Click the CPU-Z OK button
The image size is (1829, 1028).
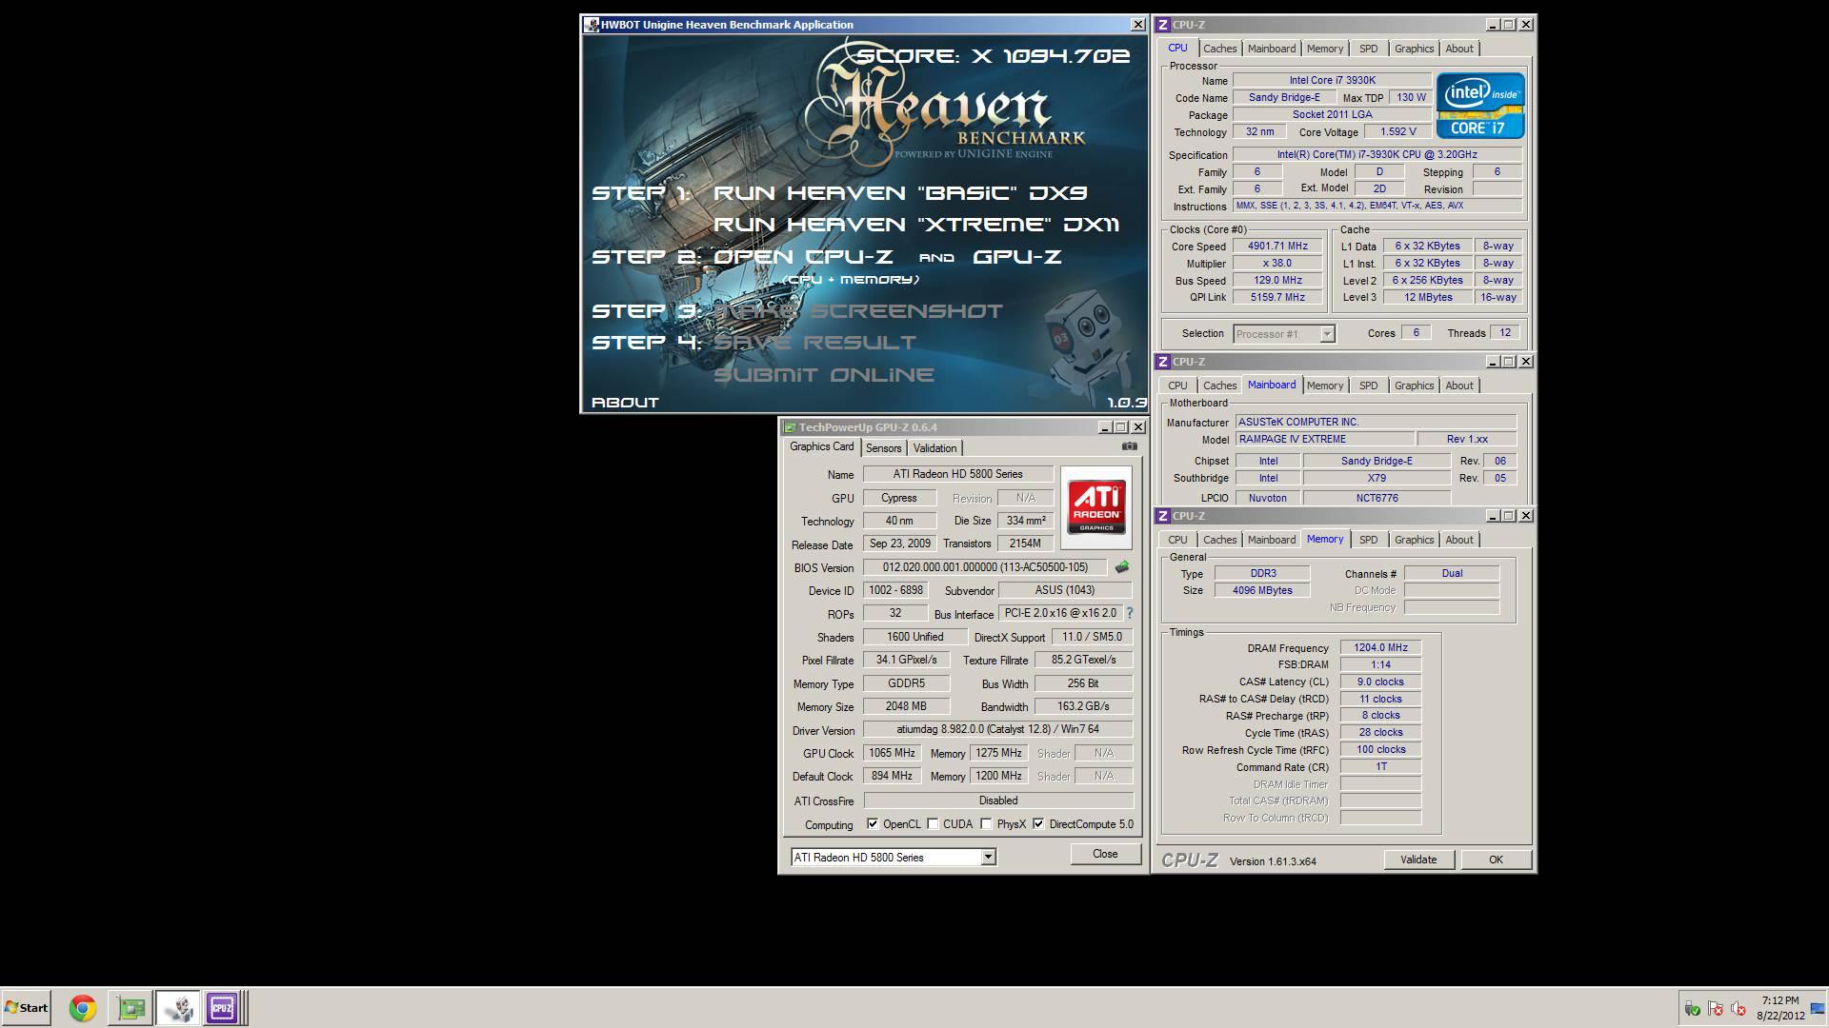(1496, 860)
